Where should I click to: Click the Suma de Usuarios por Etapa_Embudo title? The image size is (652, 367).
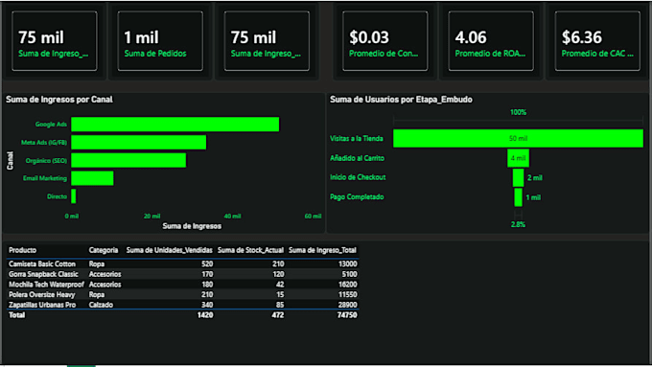(401, 100)
